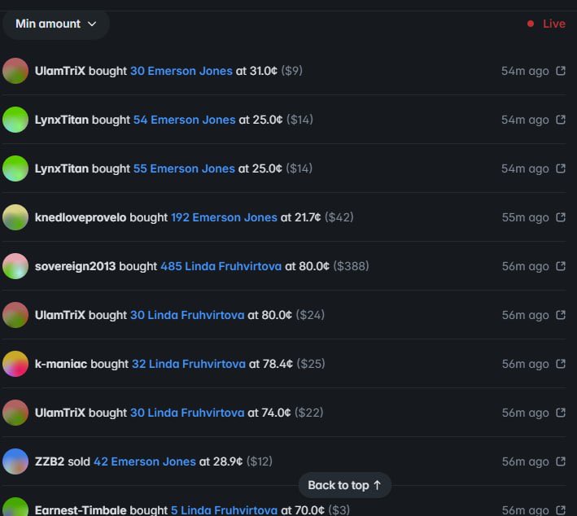This screenshot has height=516, width=577.
Task: Click UlamTriX avatar in 74.0¢ row
Action: click(x=15, y=413)
